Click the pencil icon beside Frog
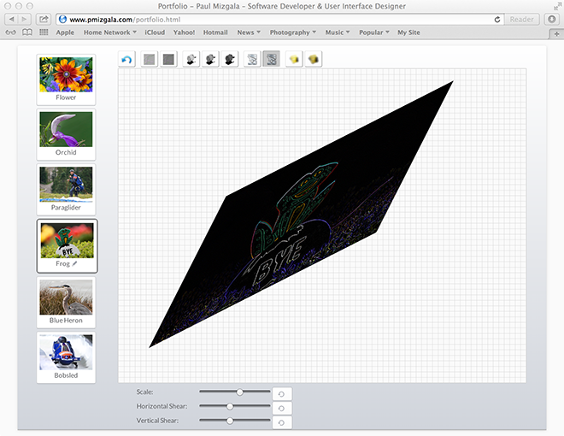 pos(74,263)
